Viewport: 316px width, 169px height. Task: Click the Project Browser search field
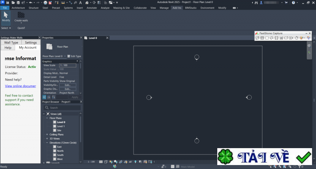click(x=63, y=108)
